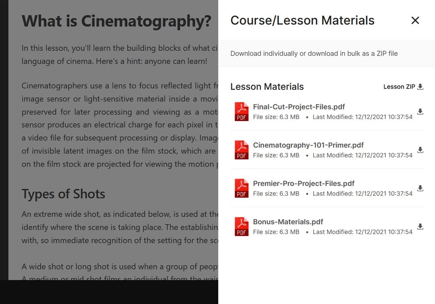Click the Lesson ZIP text link
This screenshot has width=435, height=304.
pos(399,87)
